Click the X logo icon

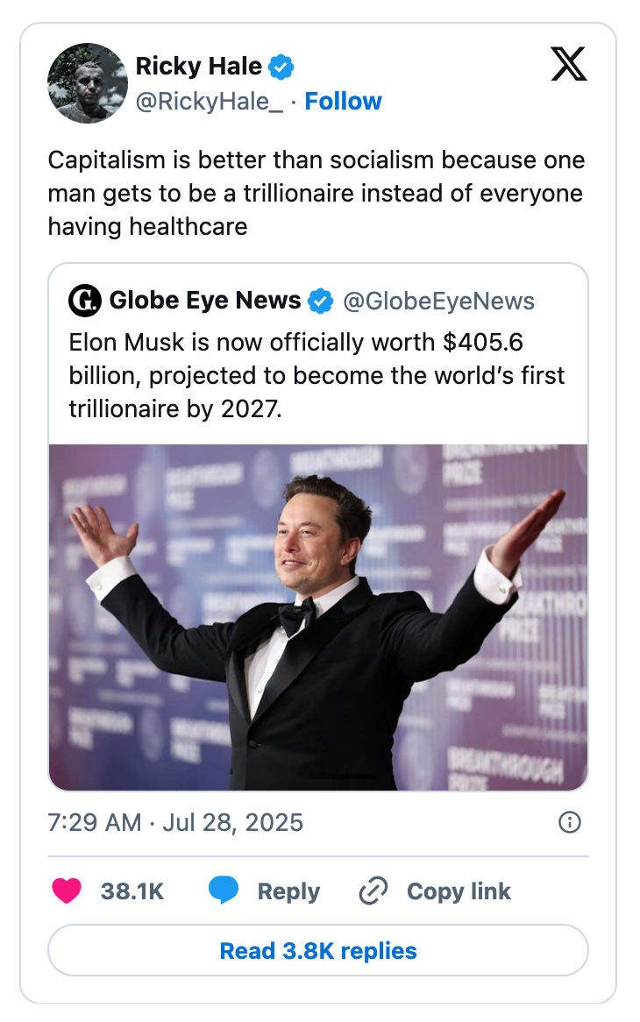(569, 64)
